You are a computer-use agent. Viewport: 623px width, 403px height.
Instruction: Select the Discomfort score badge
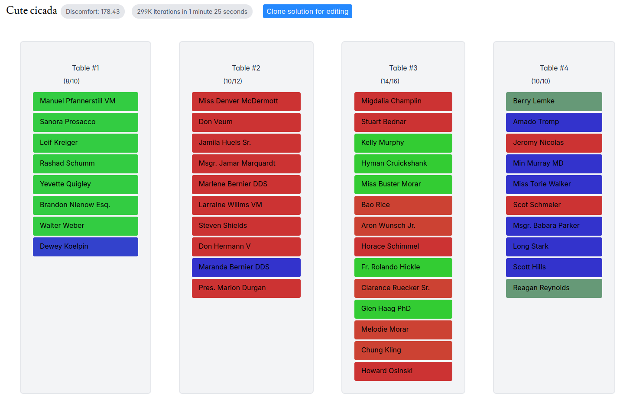(x=93, y=12)
